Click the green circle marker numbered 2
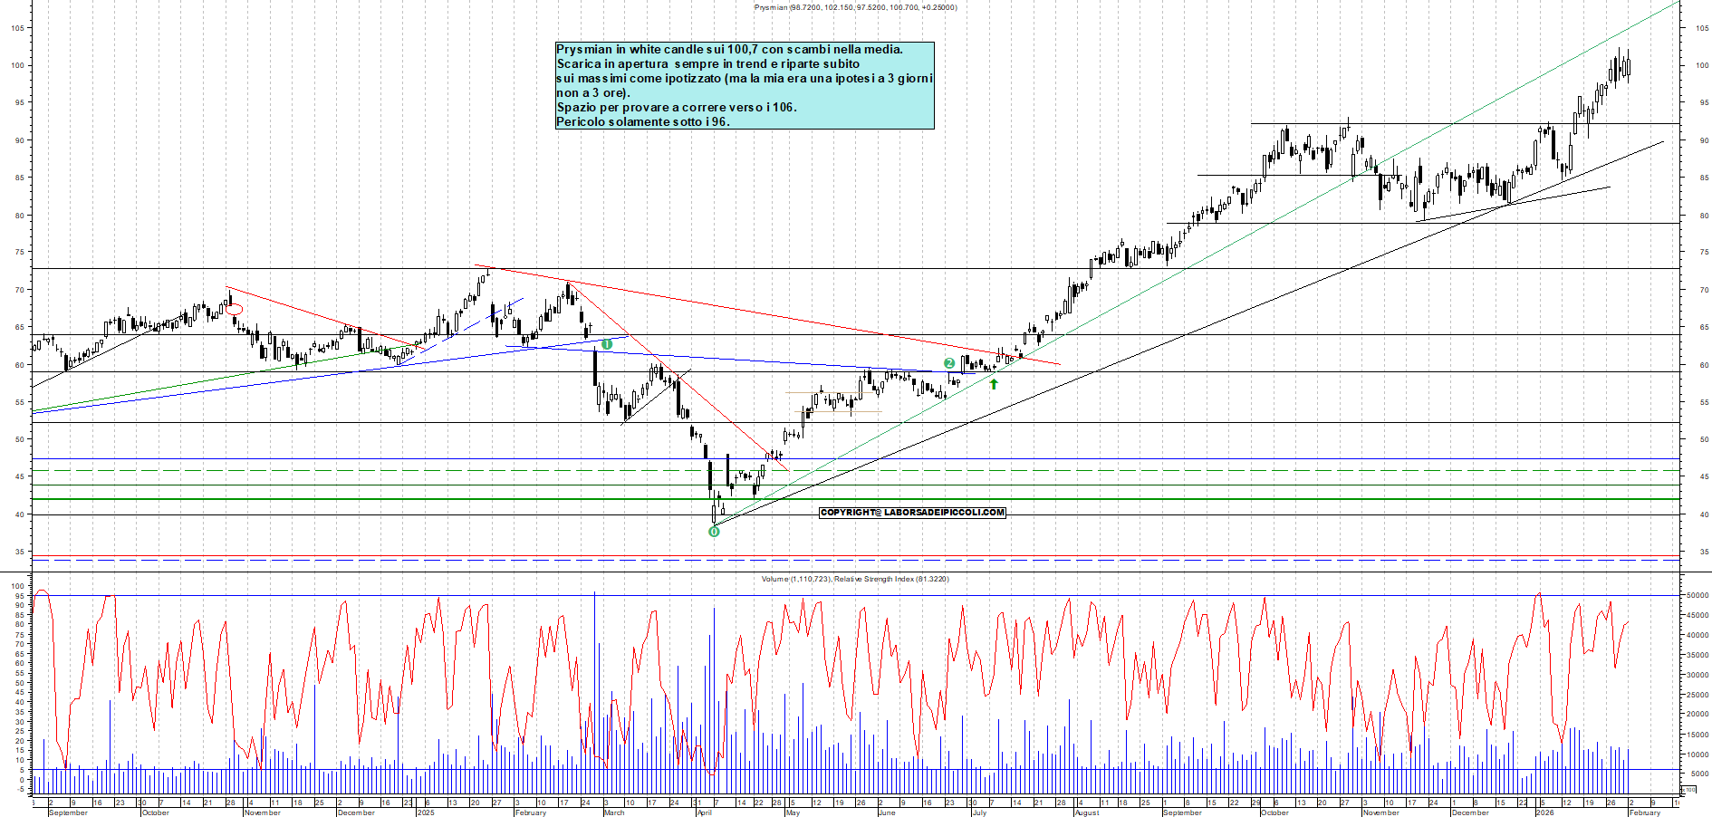The height and width of the screenshot is (817, 1712). pos(949,363)
